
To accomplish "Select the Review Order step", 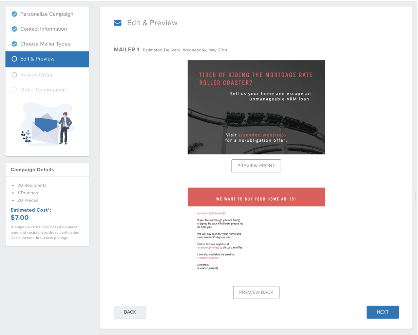I will tap(36, 75).
